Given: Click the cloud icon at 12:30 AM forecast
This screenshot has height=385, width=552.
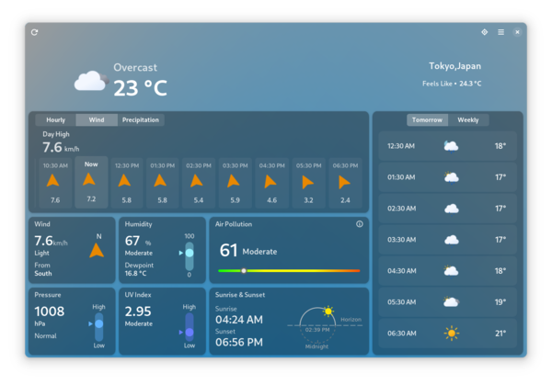Looking at the screenshot, I should coord(451,146).
